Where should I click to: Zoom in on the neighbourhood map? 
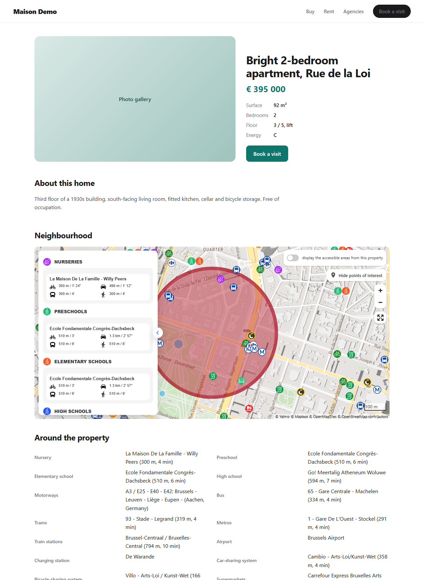point(380,290)
